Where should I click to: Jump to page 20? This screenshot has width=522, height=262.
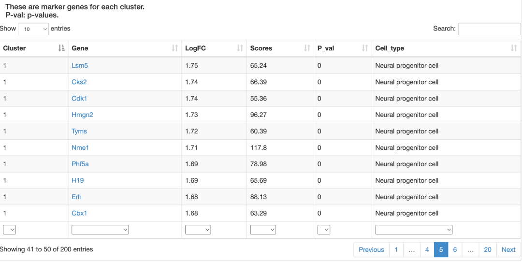coord(488,250)
